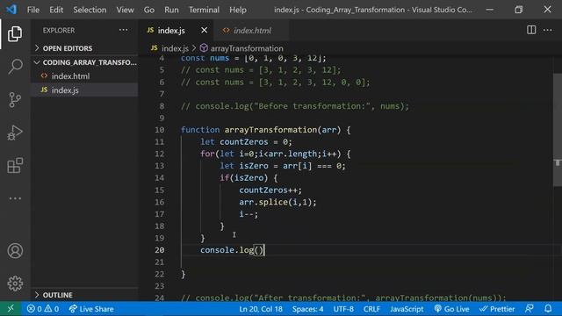Click line number 10 in gutter
The width and height of the screenshot is (562, 316).
pyautogui.click(x=160, y=130)
